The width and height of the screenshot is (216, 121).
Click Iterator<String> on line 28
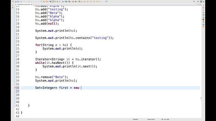point(50,59)
